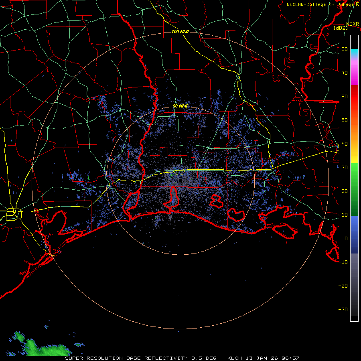Click the 70 dBZ scale label
Image resolution: width=361 pixels, height=361 pixels.
[x=345, y=73]
